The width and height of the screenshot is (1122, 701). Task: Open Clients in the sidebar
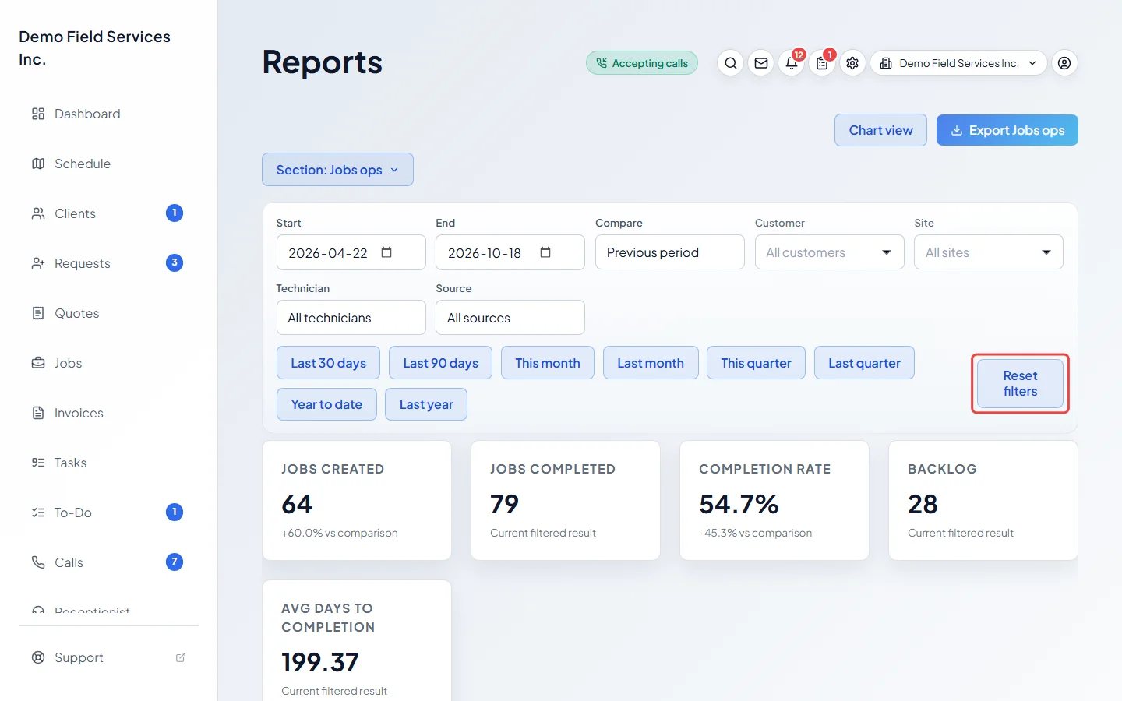[108, 213]
